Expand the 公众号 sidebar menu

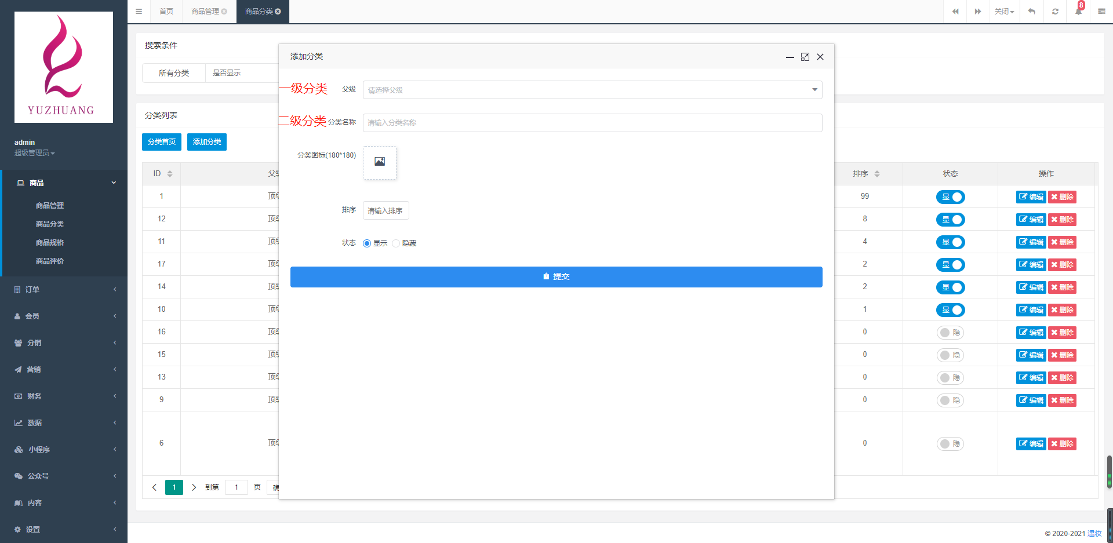[x=64, y=476]
